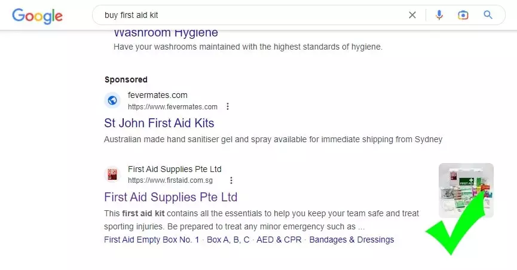Open the Washroom Hygiene link
The image size is (517, 270).
pyautogui.click(x=166, y=33)
